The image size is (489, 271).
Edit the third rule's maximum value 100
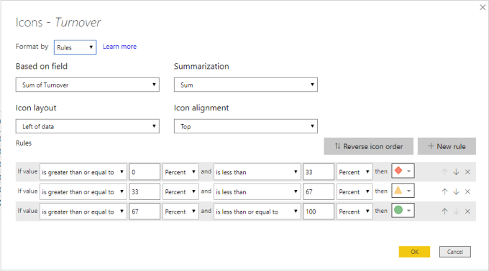click(319, 211)
